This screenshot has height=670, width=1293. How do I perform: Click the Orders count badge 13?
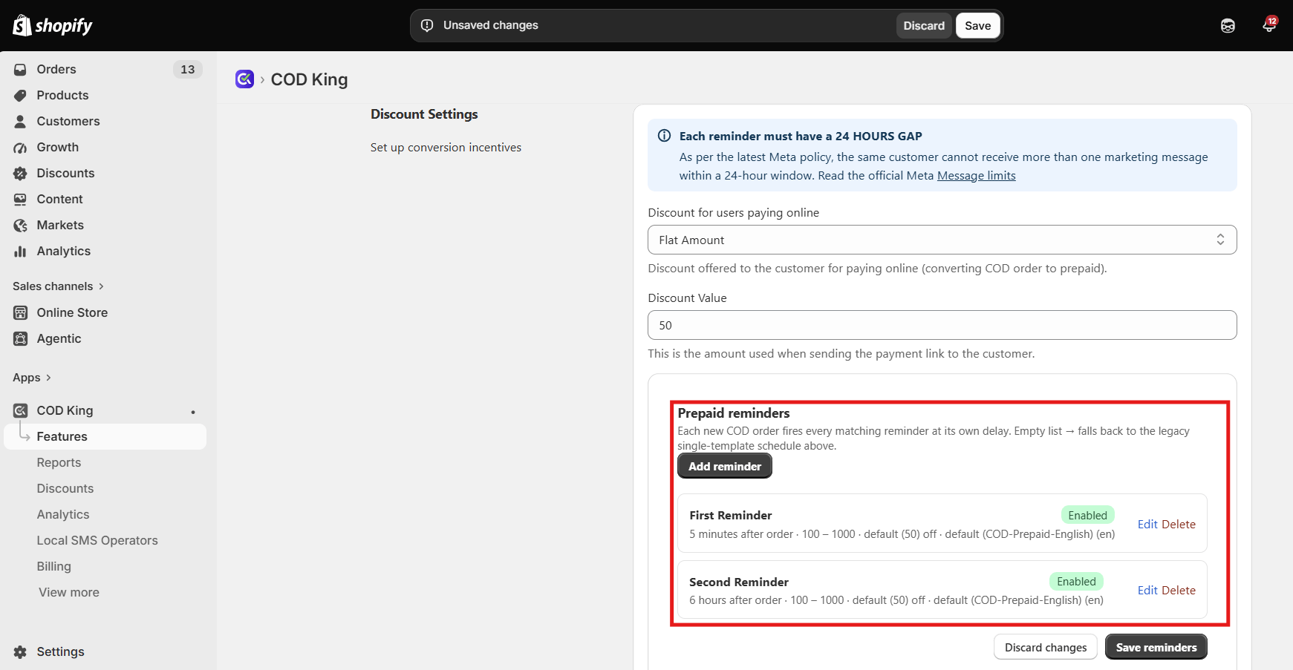[187, 69]
